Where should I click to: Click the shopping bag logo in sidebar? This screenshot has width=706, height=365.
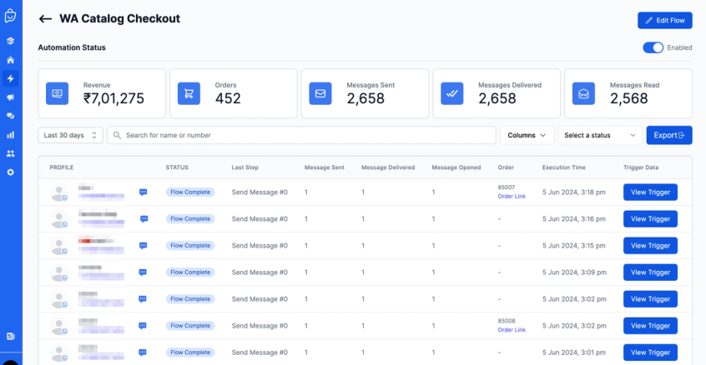[x=10, y=15]
